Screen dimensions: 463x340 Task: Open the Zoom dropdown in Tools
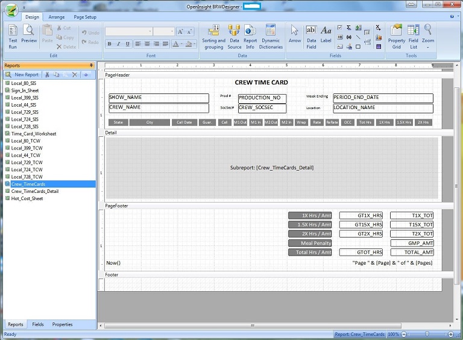pyautogui.click(x=428, y=37)
